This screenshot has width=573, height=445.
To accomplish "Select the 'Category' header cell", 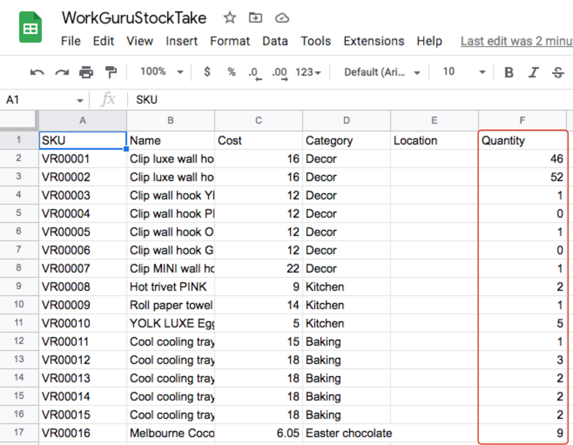I will 346,140.
